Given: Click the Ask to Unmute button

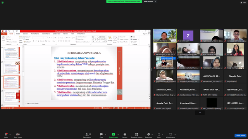Looking at the screenshot, I should click(166, 58).
